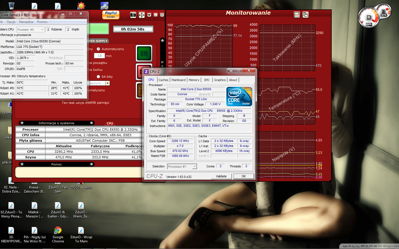This screenshot has height=249, width=399.
Task: Click the star icon beside Pomoc
Action: (x=22, y=164)
